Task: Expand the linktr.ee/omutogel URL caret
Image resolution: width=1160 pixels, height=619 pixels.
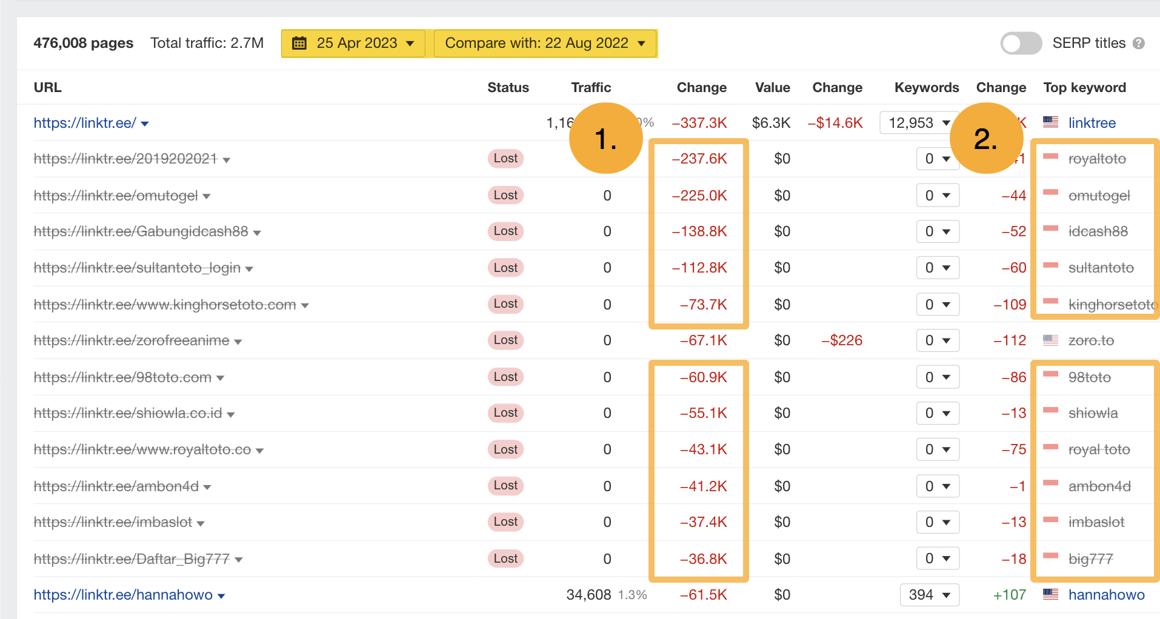Action: 207,195
